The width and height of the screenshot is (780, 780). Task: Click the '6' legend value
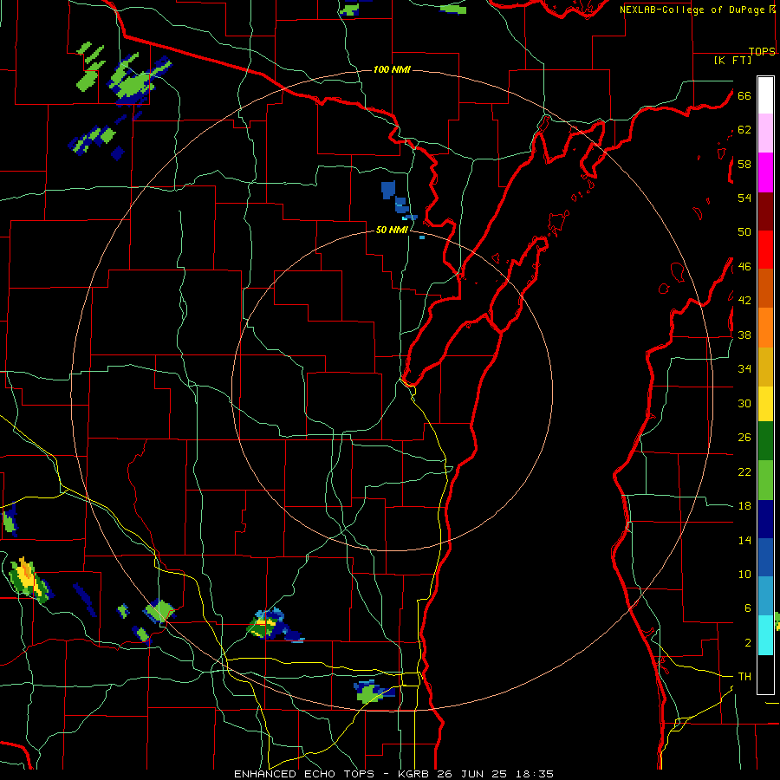point(747,608)
